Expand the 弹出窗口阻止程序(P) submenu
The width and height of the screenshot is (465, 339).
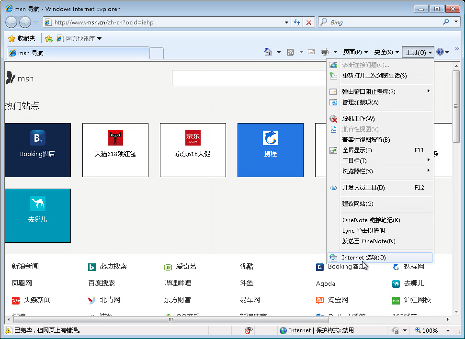pyautogui.click(x=380, y=91)
